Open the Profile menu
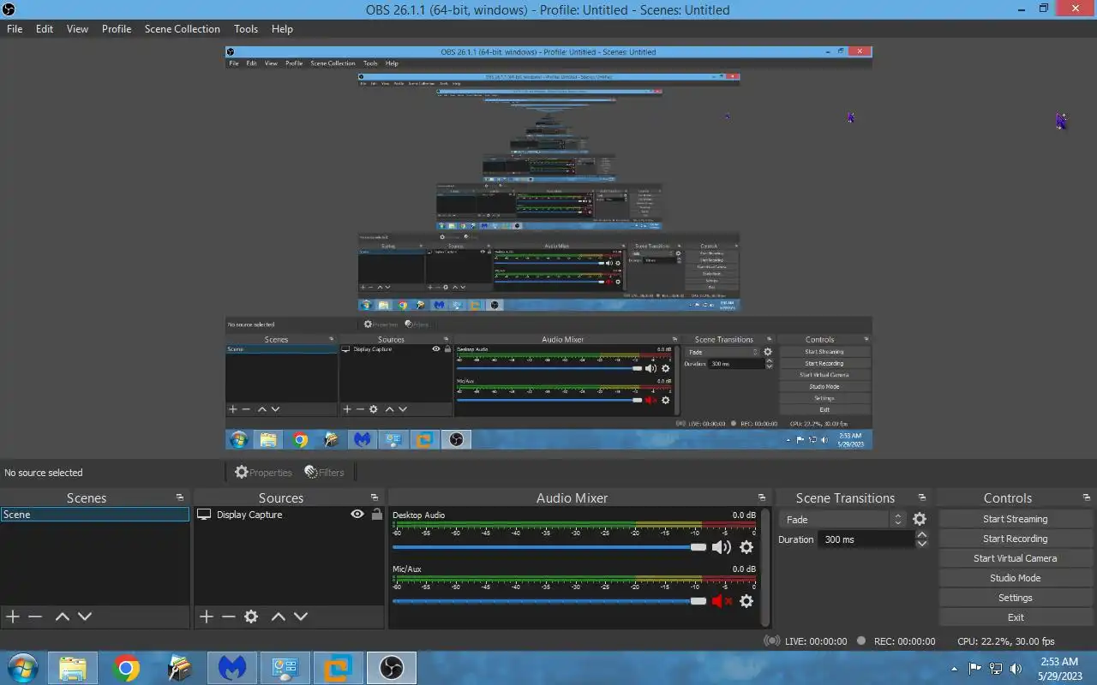This screenshot has width=1097, height=685. (117, 28)
